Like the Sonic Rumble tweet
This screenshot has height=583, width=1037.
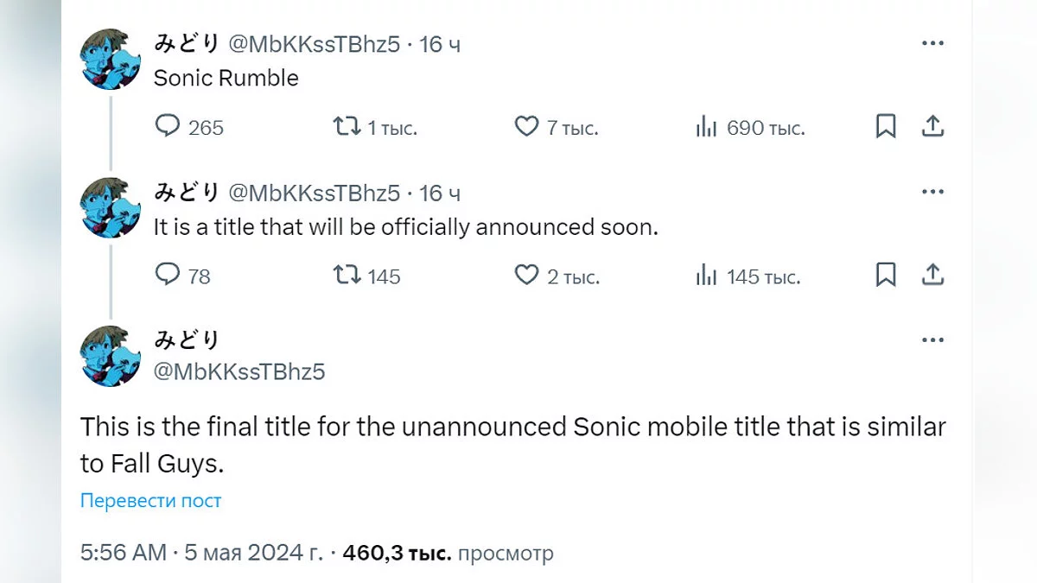tap(526, 127)
